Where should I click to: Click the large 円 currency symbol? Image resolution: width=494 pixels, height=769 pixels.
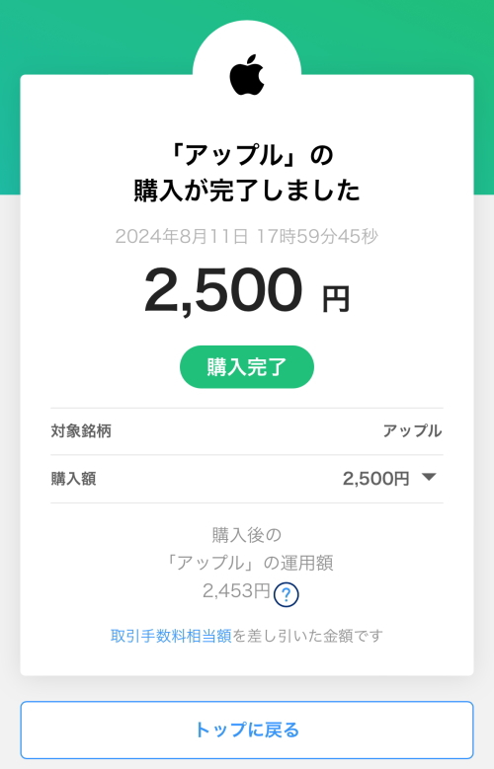pos(336,299)
